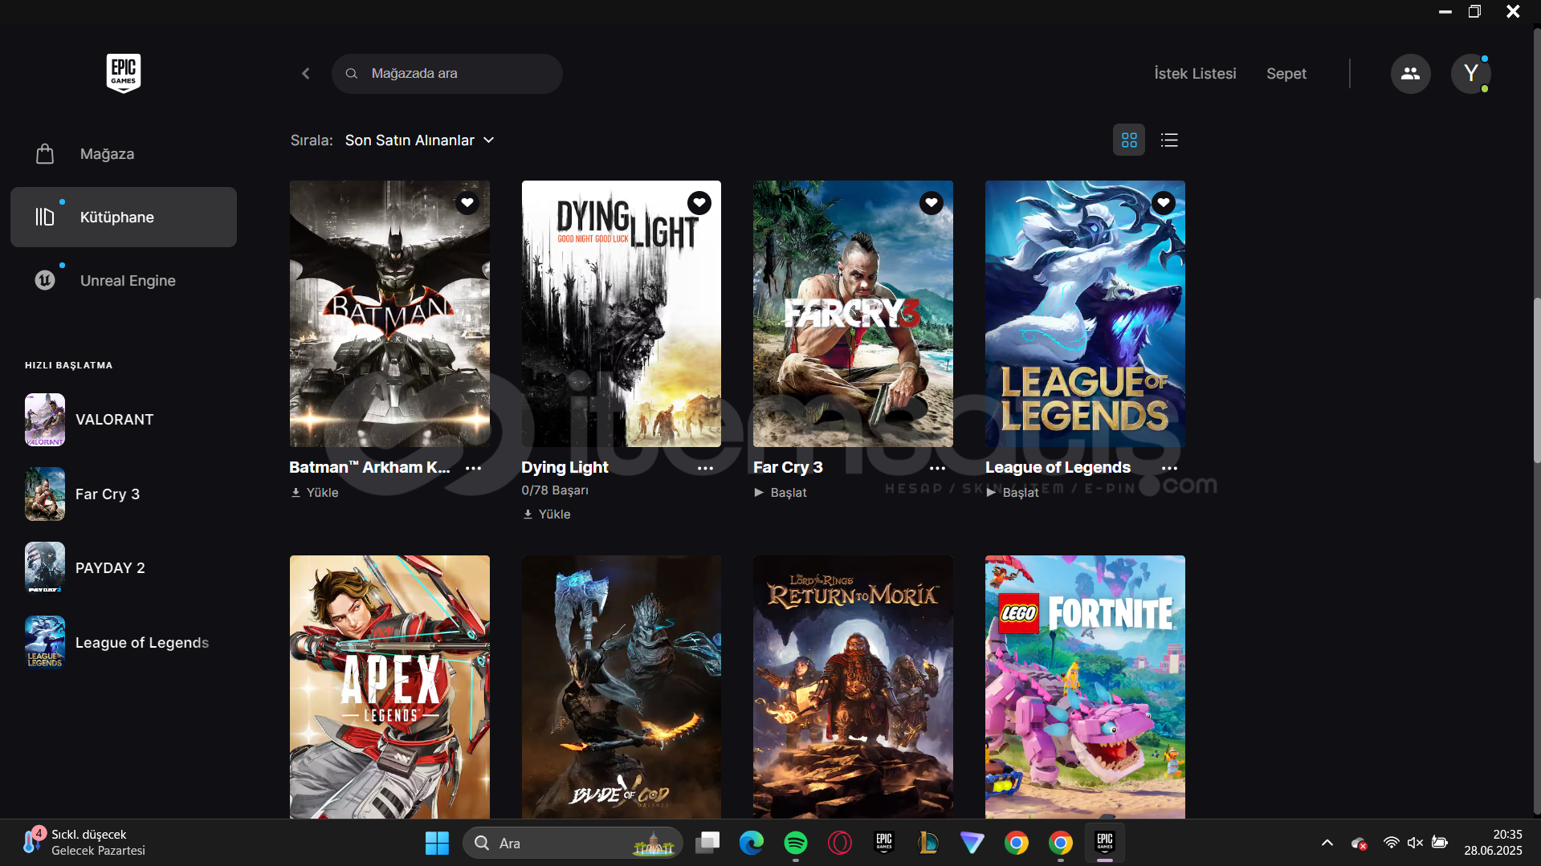Go back with the left arrow
The width and height of the screenshot is (1541, 866).
(306, 74)
